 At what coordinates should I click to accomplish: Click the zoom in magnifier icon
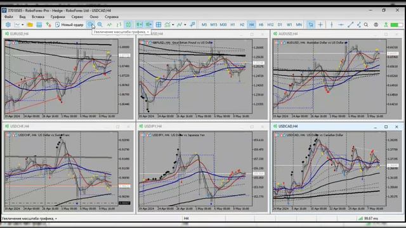pos(90,25)
